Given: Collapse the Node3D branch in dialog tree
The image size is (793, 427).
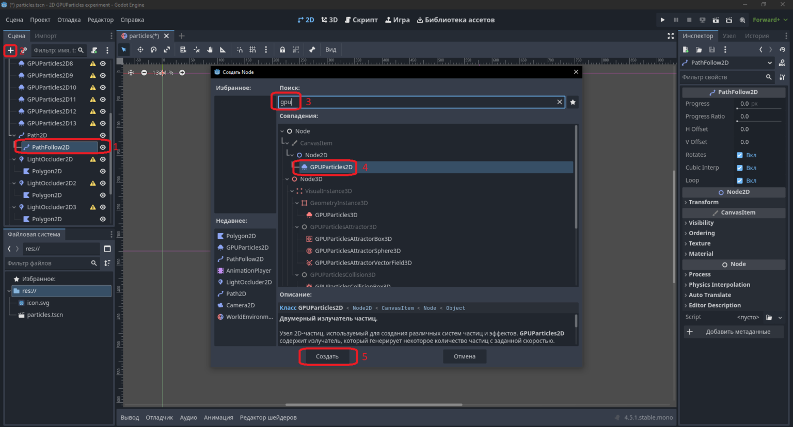Looking at the screenshot, I should pos(287,179).
